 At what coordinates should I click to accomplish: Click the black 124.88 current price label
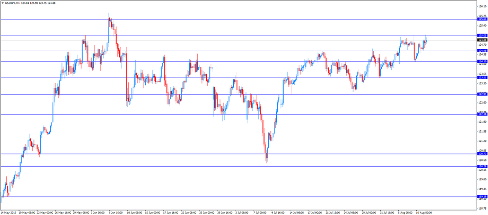pos(482,40)
